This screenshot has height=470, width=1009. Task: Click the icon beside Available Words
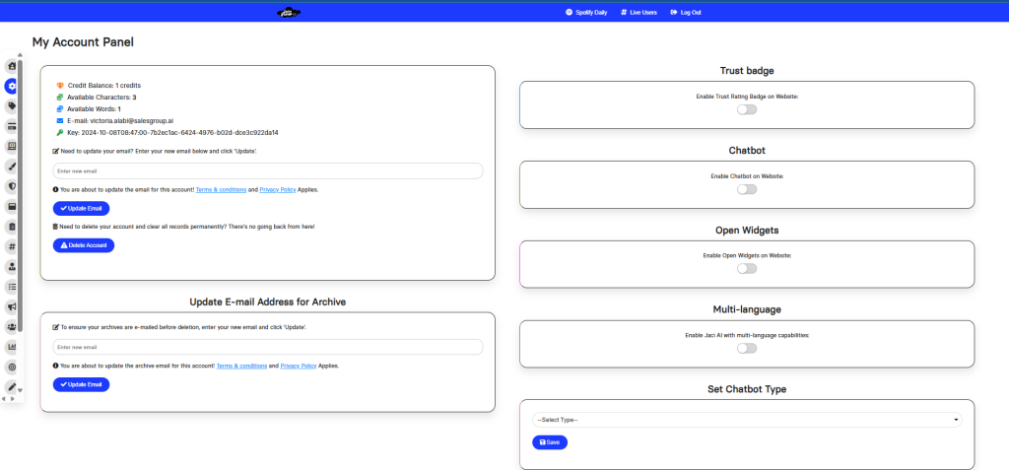[60, 108]
